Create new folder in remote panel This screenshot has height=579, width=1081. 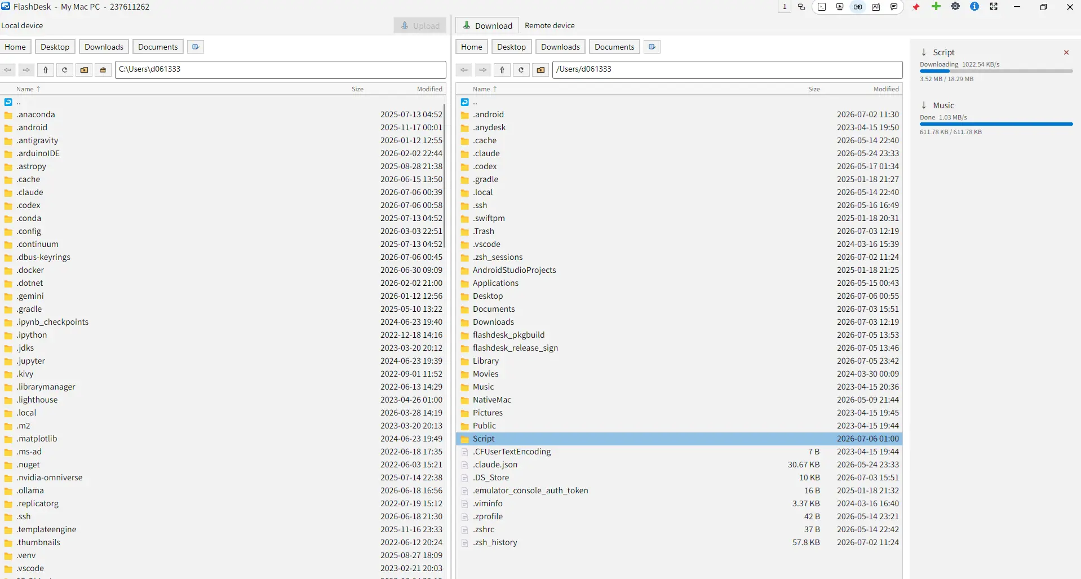coord(540,70)
